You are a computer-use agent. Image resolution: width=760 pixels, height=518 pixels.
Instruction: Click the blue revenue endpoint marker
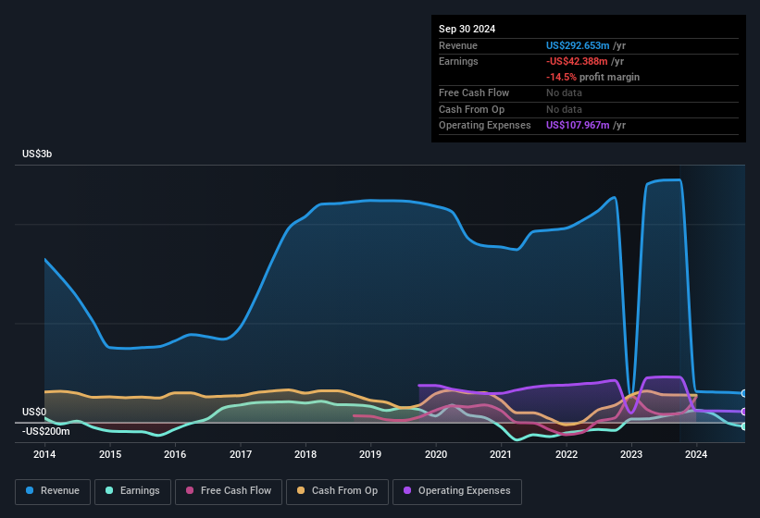pyautogui.click(x=744, y=393)
